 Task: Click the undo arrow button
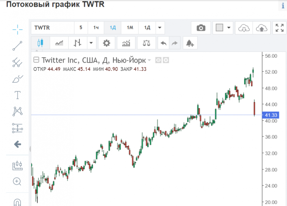click(x=164, y=43)
